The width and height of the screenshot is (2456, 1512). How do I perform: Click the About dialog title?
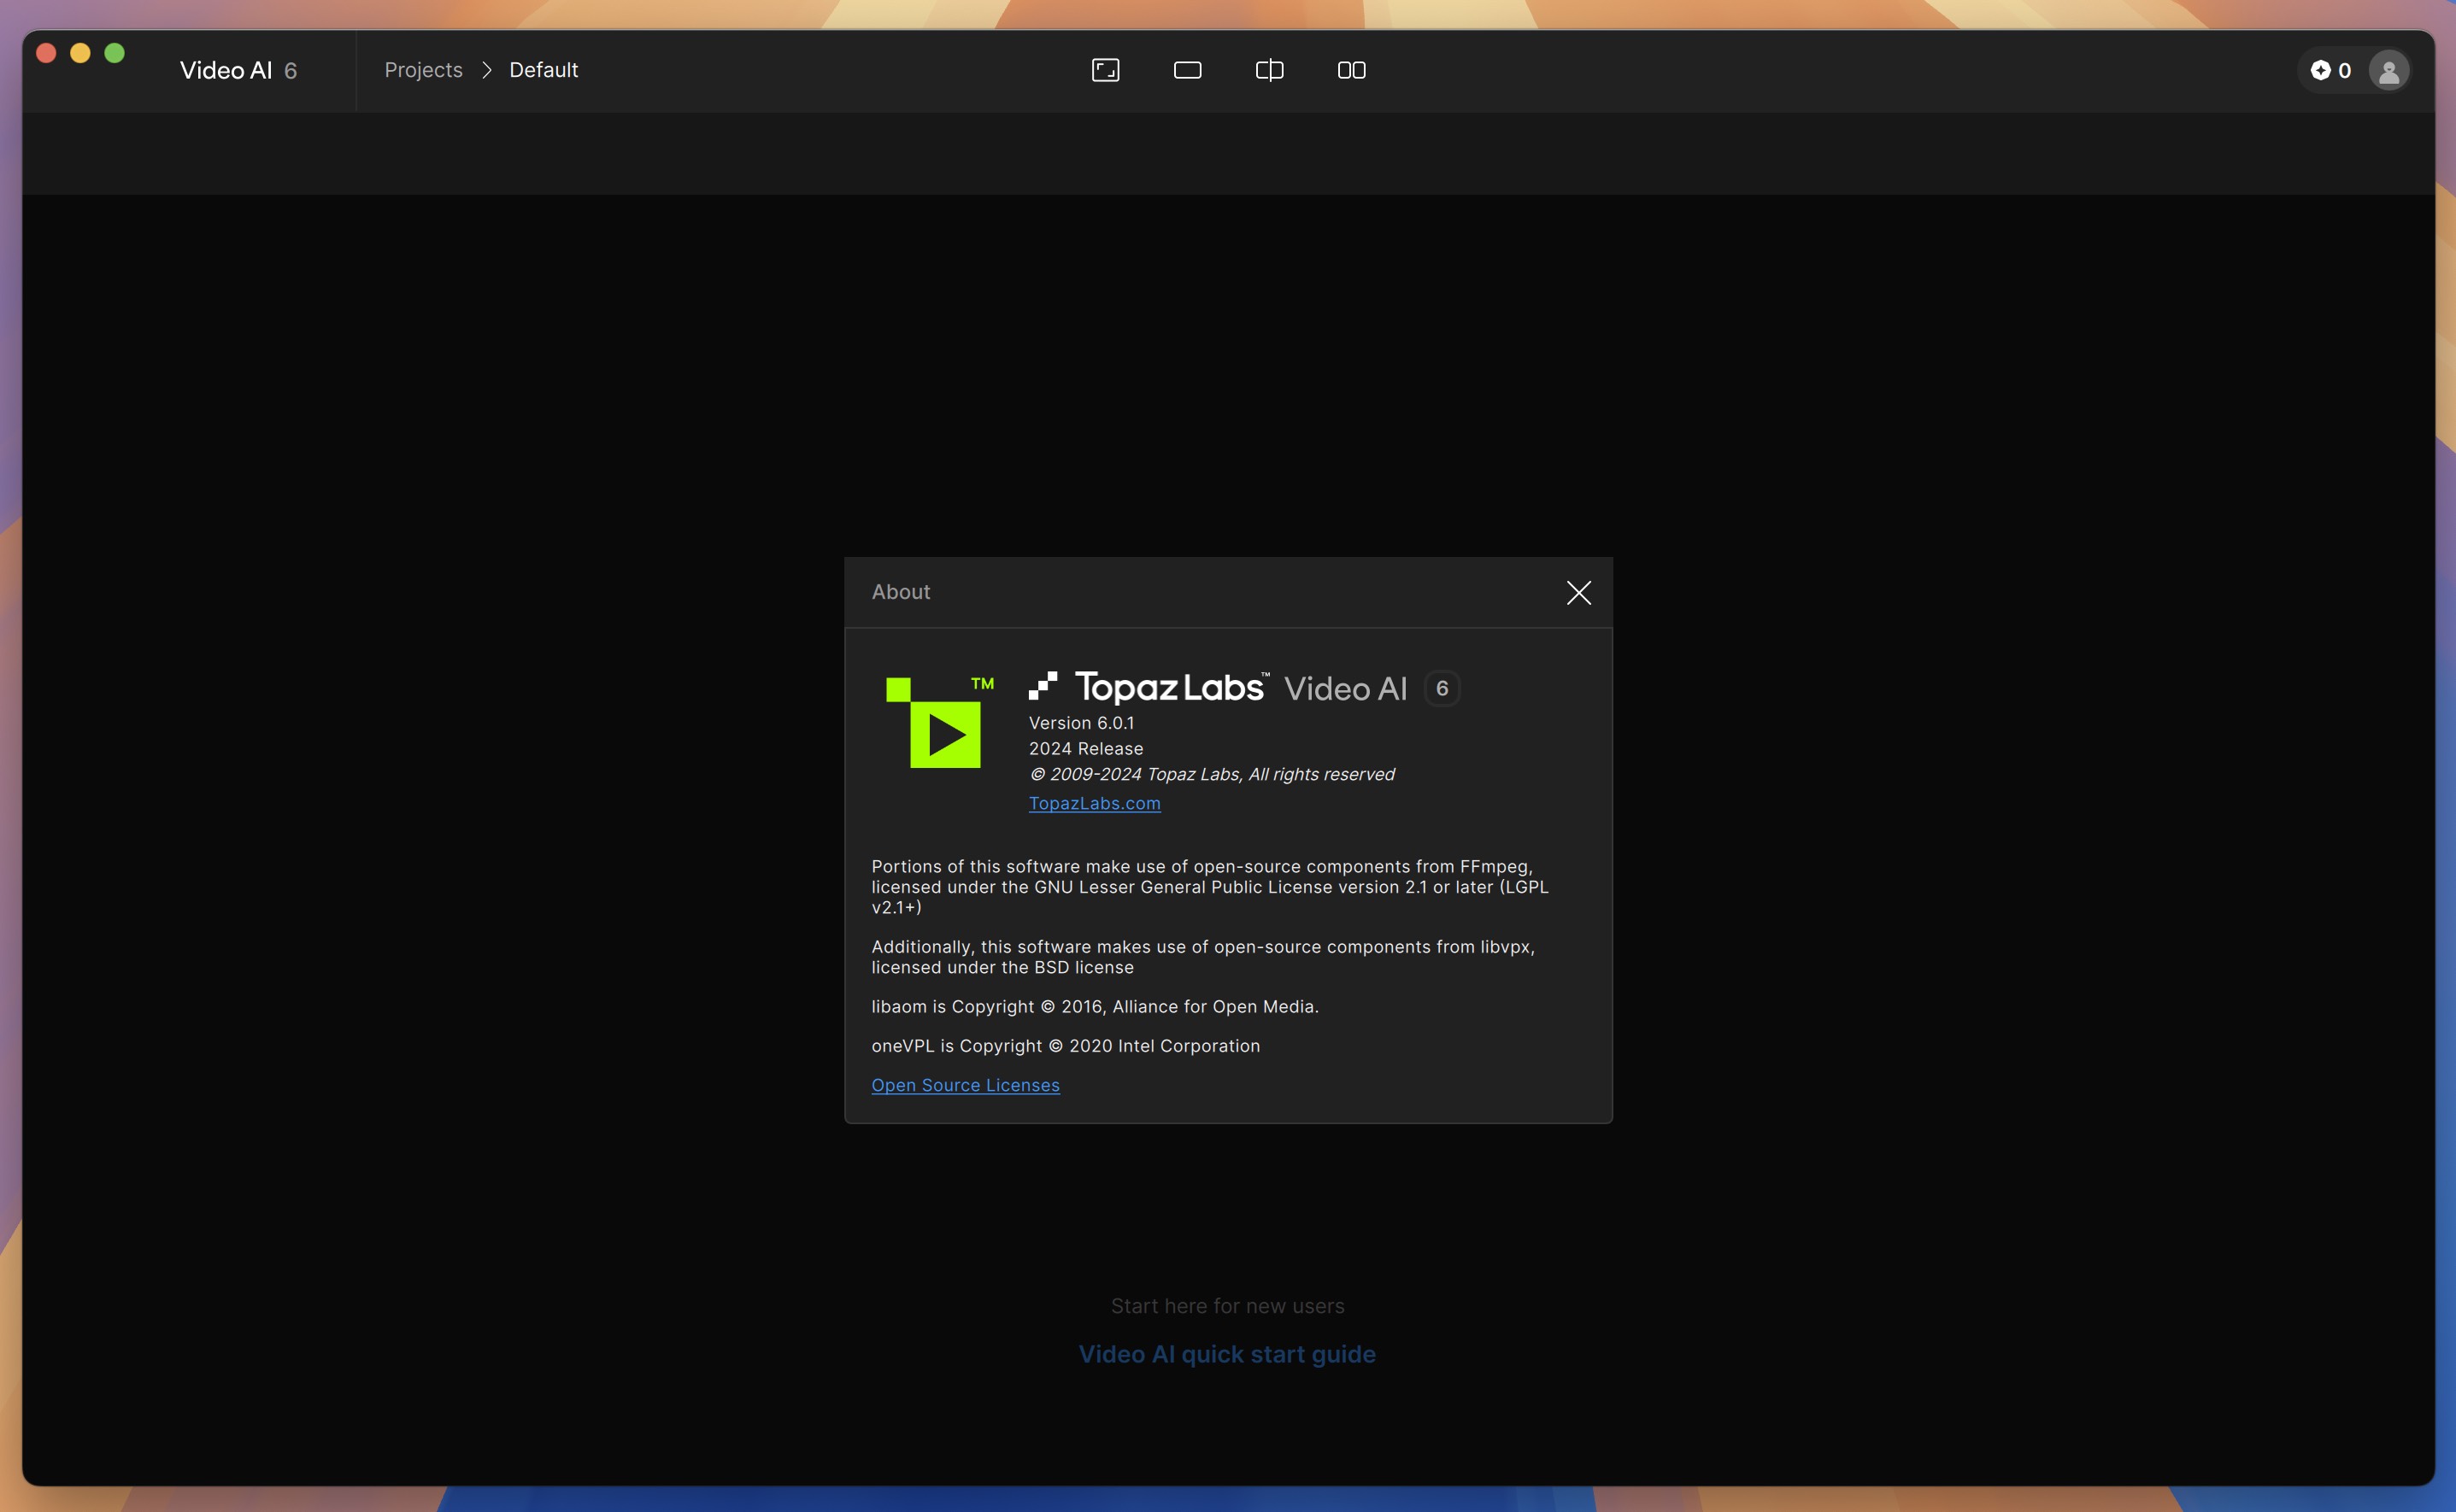901,592
